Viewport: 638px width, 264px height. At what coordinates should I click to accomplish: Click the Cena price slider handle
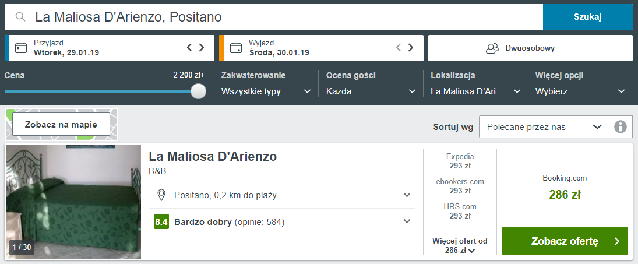coord(199,91)
